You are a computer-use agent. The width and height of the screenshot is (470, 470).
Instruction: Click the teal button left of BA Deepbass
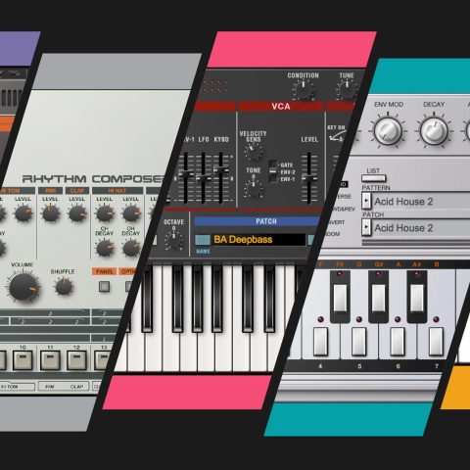pyautogui.click(x=203, y=240)
